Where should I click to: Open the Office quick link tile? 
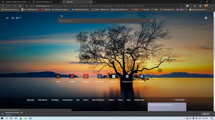click(58, 78)
